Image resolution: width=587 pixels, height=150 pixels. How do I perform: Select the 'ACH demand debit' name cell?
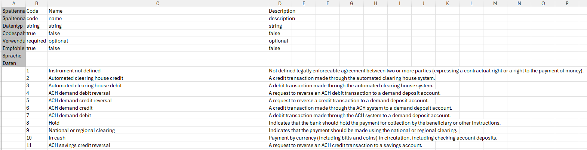click(x=158, y=115)
